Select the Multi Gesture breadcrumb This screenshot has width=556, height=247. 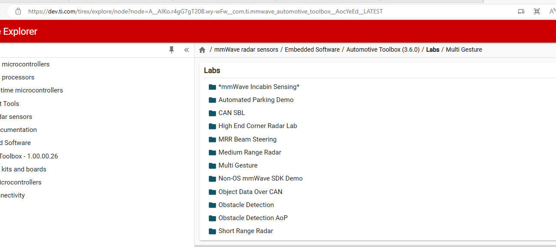click(464, 49)
